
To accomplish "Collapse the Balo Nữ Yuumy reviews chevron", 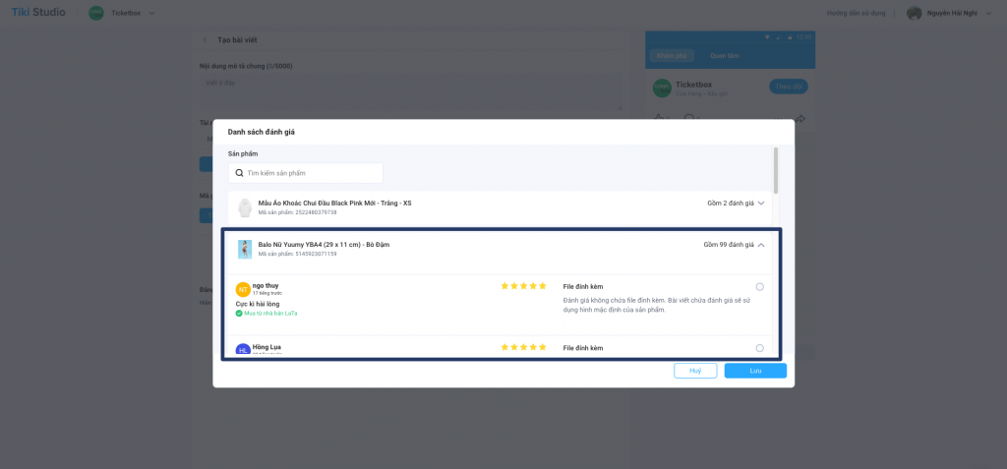I will click(761, 245).
